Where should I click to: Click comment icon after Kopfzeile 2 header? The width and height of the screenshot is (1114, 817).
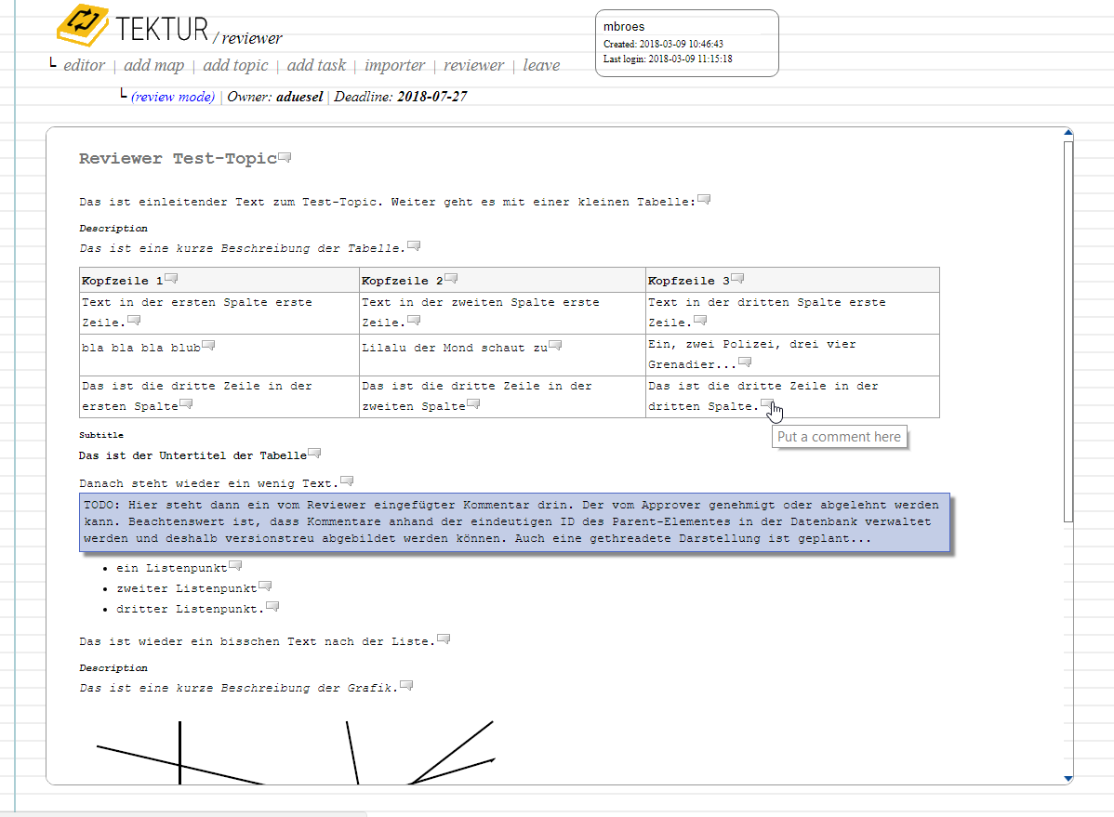451,279
